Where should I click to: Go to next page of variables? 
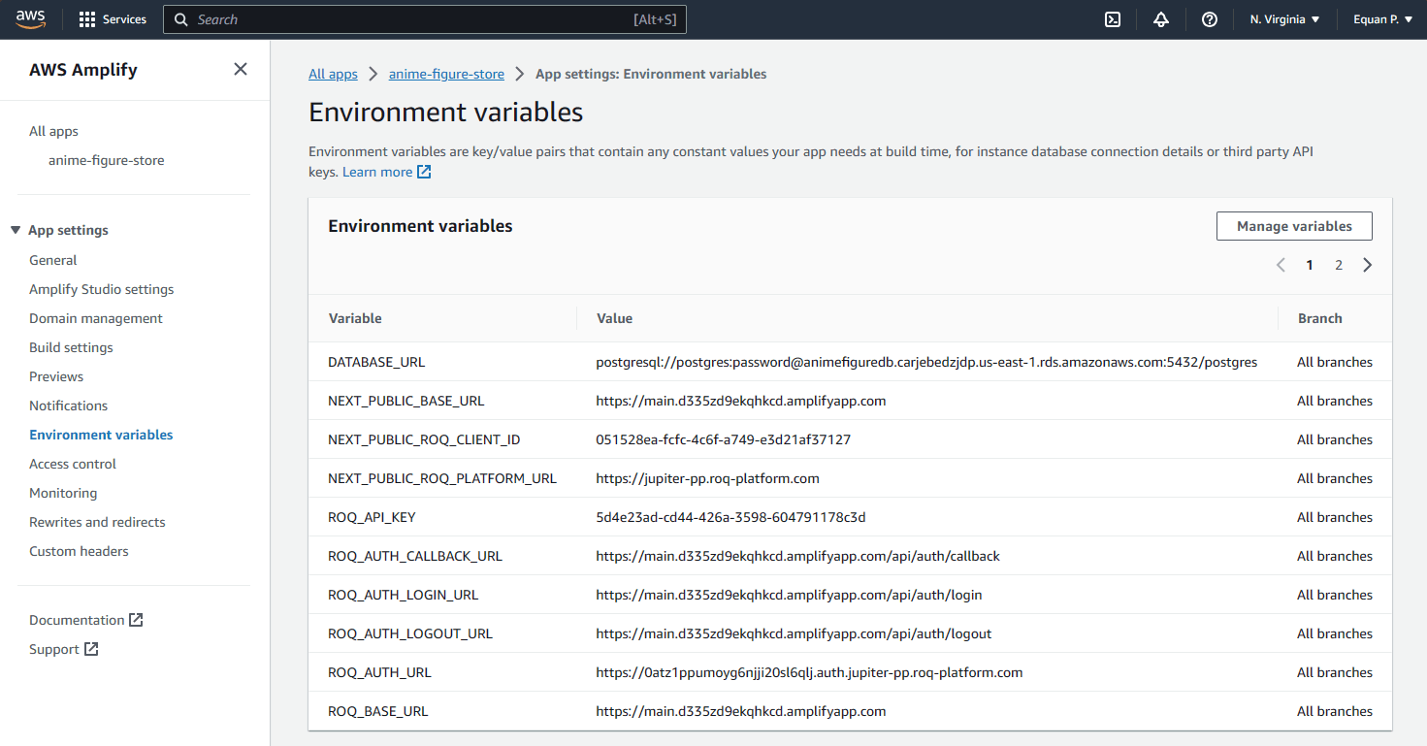[1368, 265]
